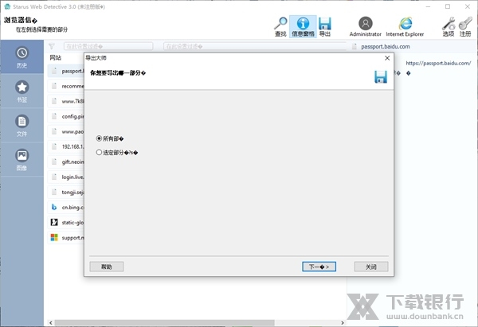The image size is (478, 327).
Task: Select the recomme... site row
Action: [x=66, y=86]
